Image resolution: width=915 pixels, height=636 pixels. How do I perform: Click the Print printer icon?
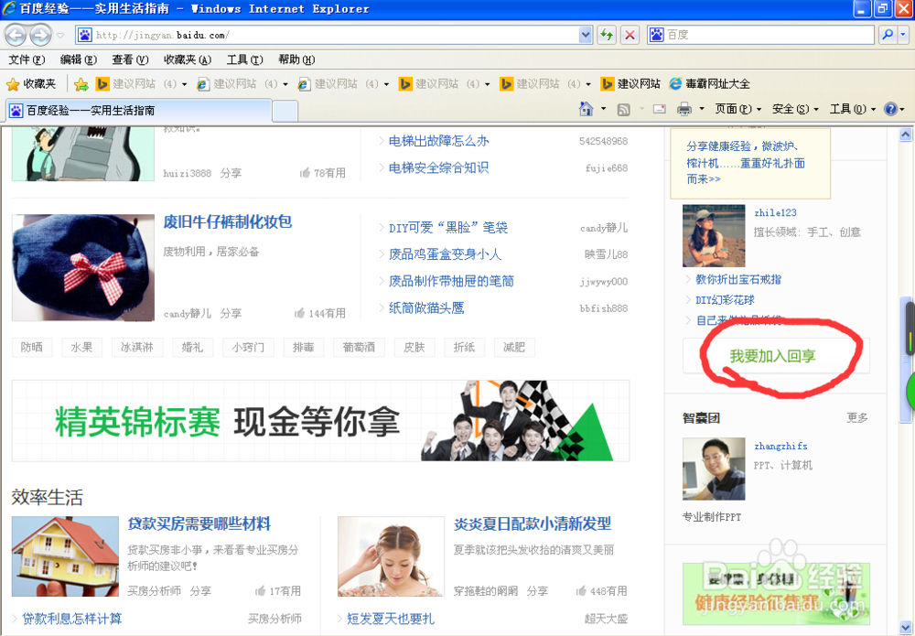click(684, 109)
